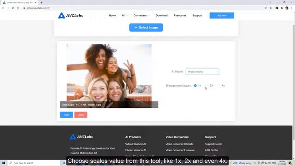Click the taskbar clock and date
The image size is (295, 166).
click(x=282, y=163)
